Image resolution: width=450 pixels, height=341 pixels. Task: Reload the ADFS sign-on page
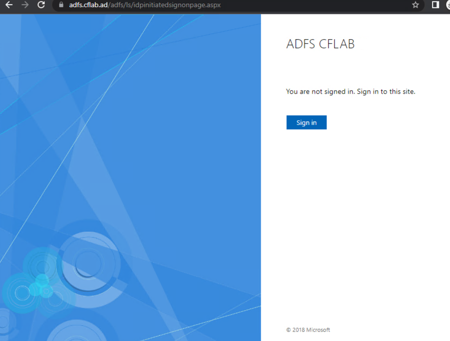click(41, 5)
